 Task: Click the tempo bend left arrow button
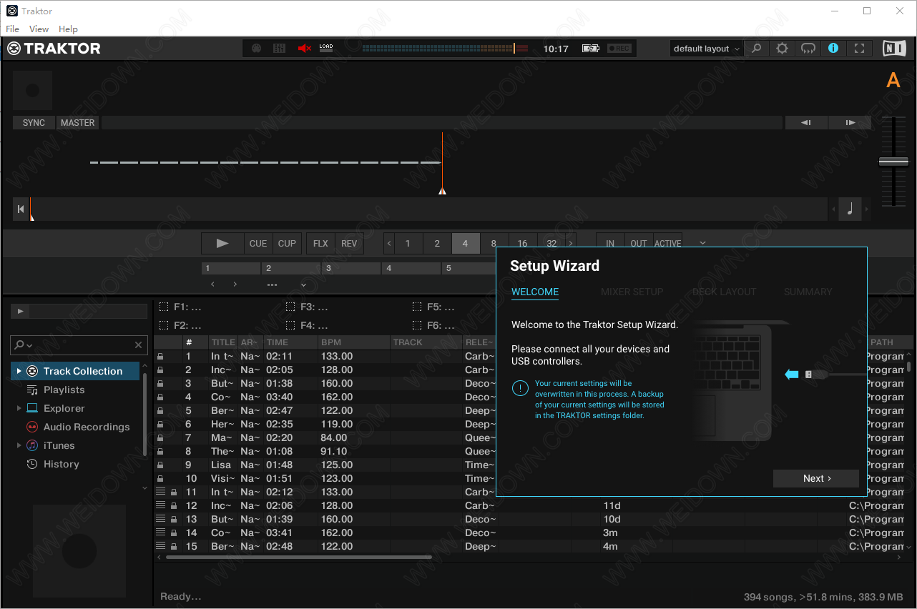(806, 123)
